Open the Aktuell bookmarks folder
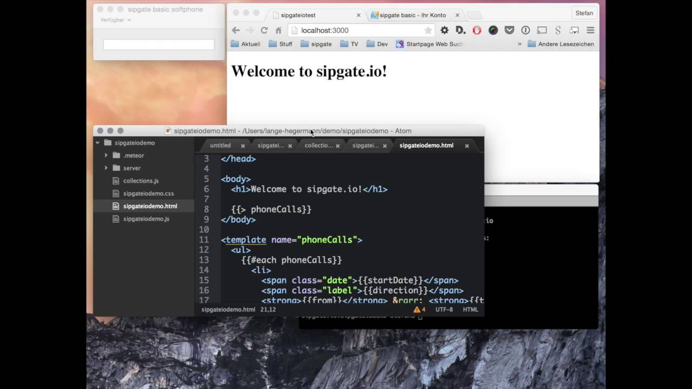 tap(245, 44)
